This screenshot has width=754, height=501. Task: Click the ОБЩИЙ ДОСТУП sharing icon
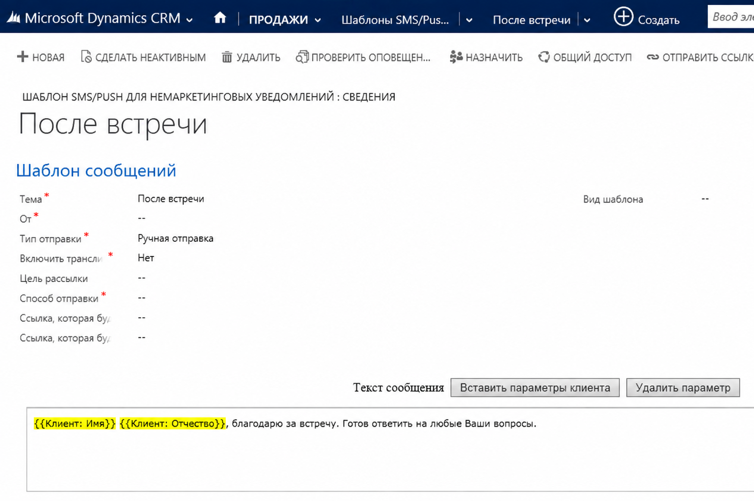click(x=544, y=57)
